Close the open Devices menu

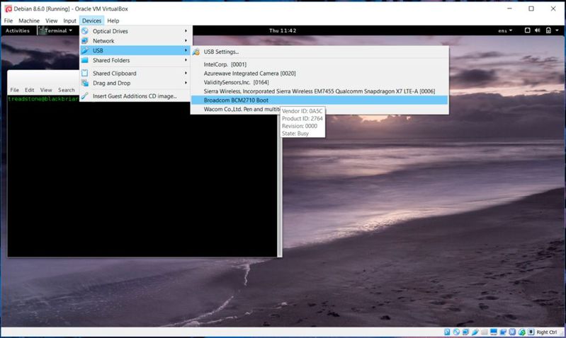coord(91,21)
